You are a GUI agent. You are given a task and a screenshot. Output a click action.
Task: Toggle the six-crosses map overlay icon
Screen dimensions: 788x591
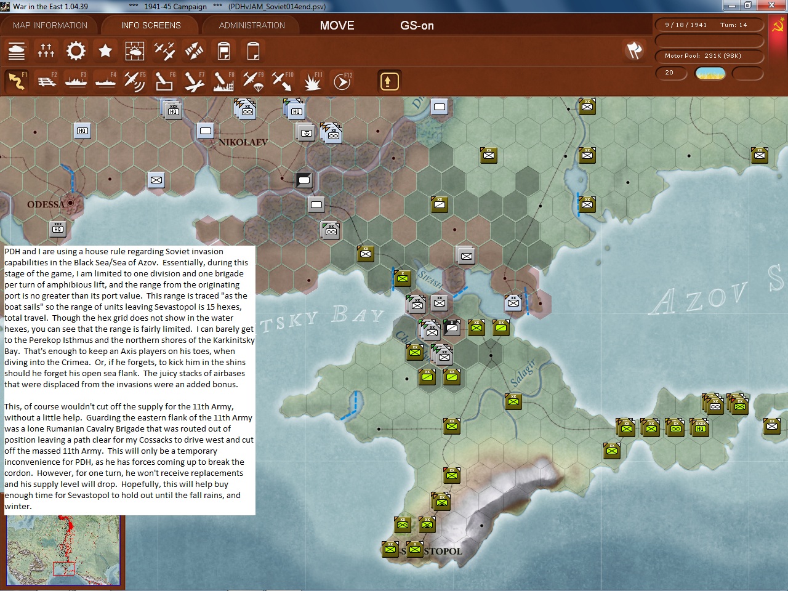coord(46,50)
